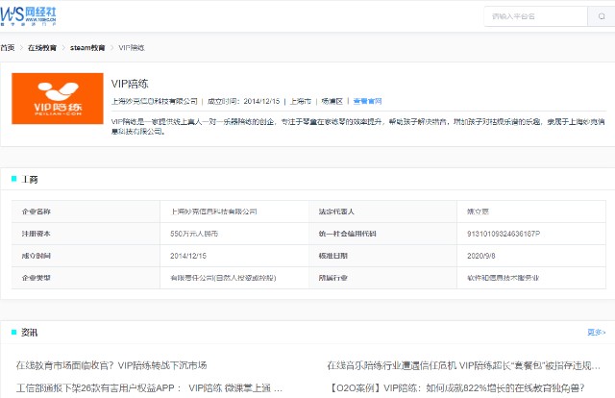Click the search magnifier button
This screenshot has width=615, height=398.
602,16
